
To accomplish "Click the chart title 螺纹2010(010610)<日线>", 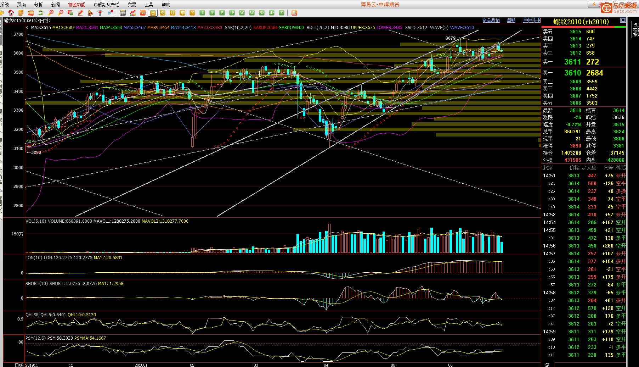I will (x=27, y=21).
